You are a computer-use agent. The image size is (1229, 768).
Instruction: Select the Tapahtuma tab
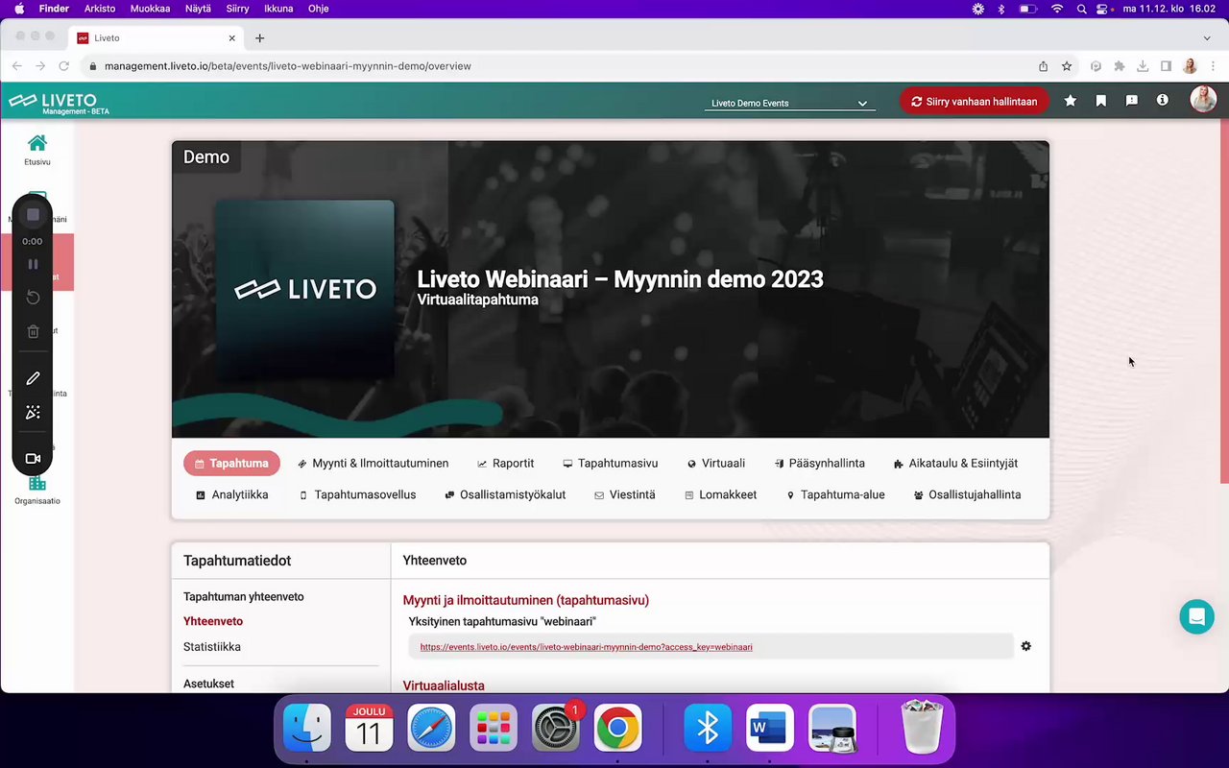coord(231,464)
